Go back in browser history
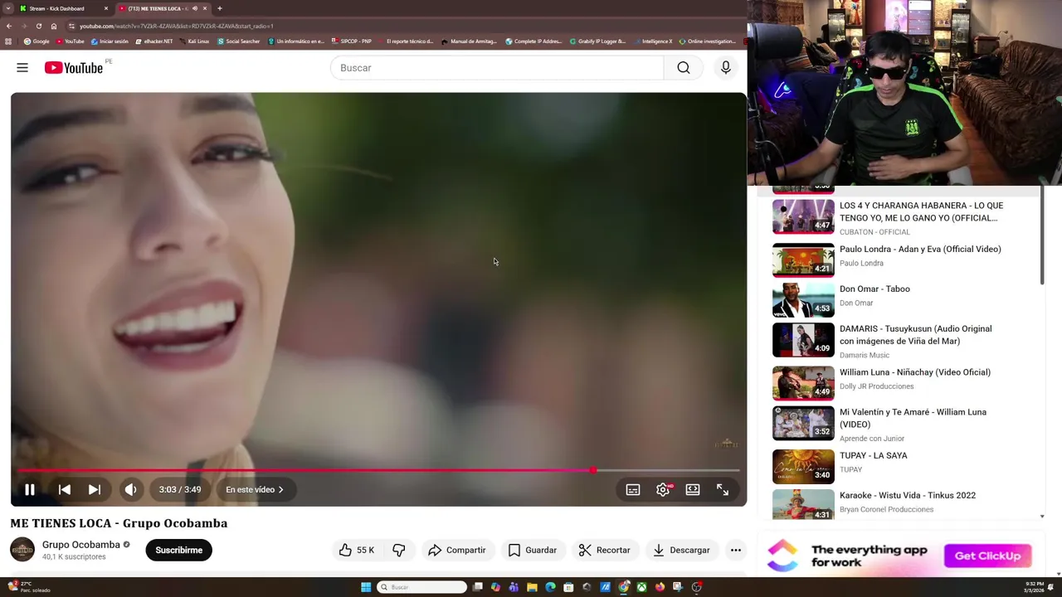1062x597 pixels. pos(8,26)
